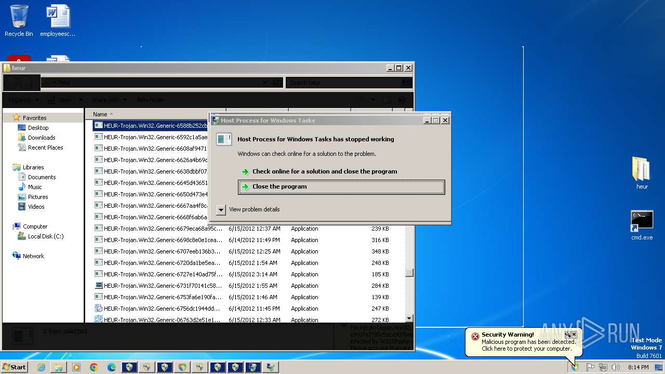Select Favorites in the navigation pane
The image size is (665, 374).
(34, 118)
